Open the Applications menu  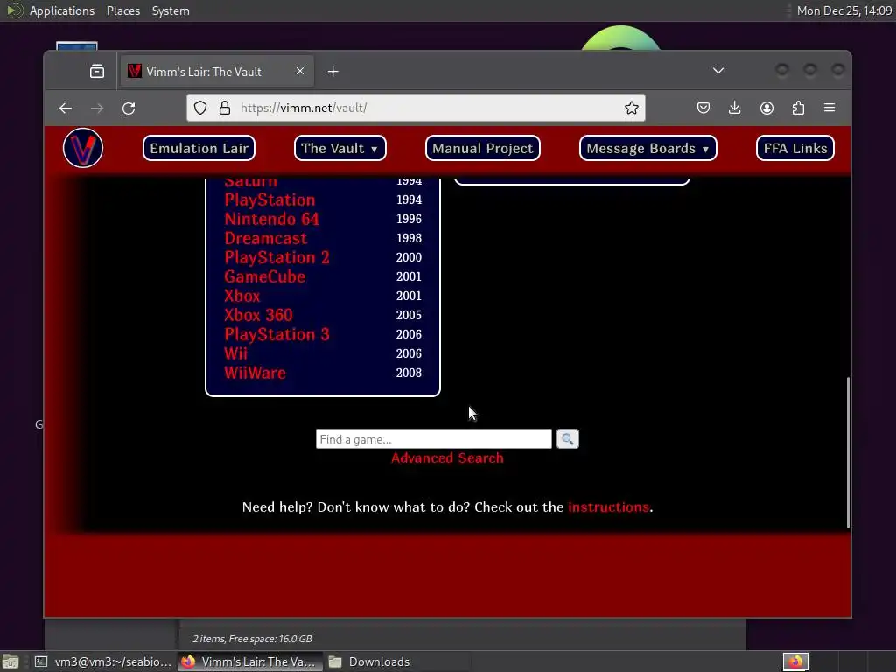click(62, 10)
